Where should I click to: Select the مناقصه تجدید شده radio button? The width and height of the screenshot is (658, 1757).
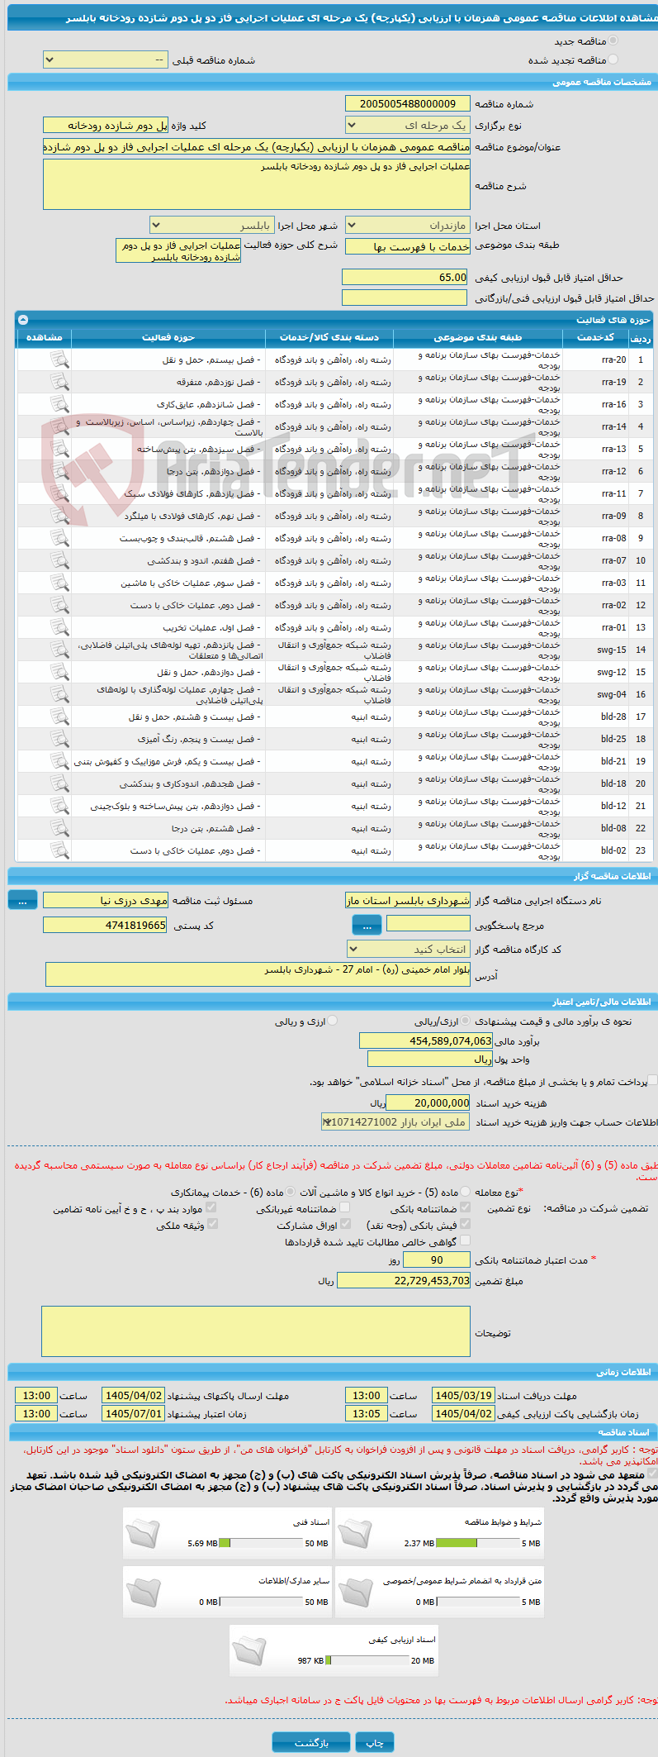(613, 60)
